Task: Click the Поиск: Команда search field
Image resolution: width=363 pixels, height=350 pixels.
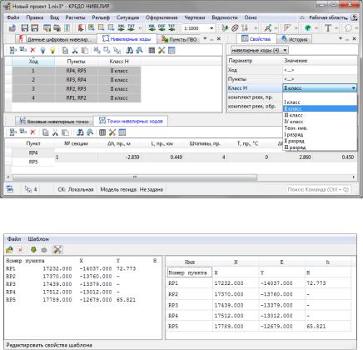Action: (318, 189)
